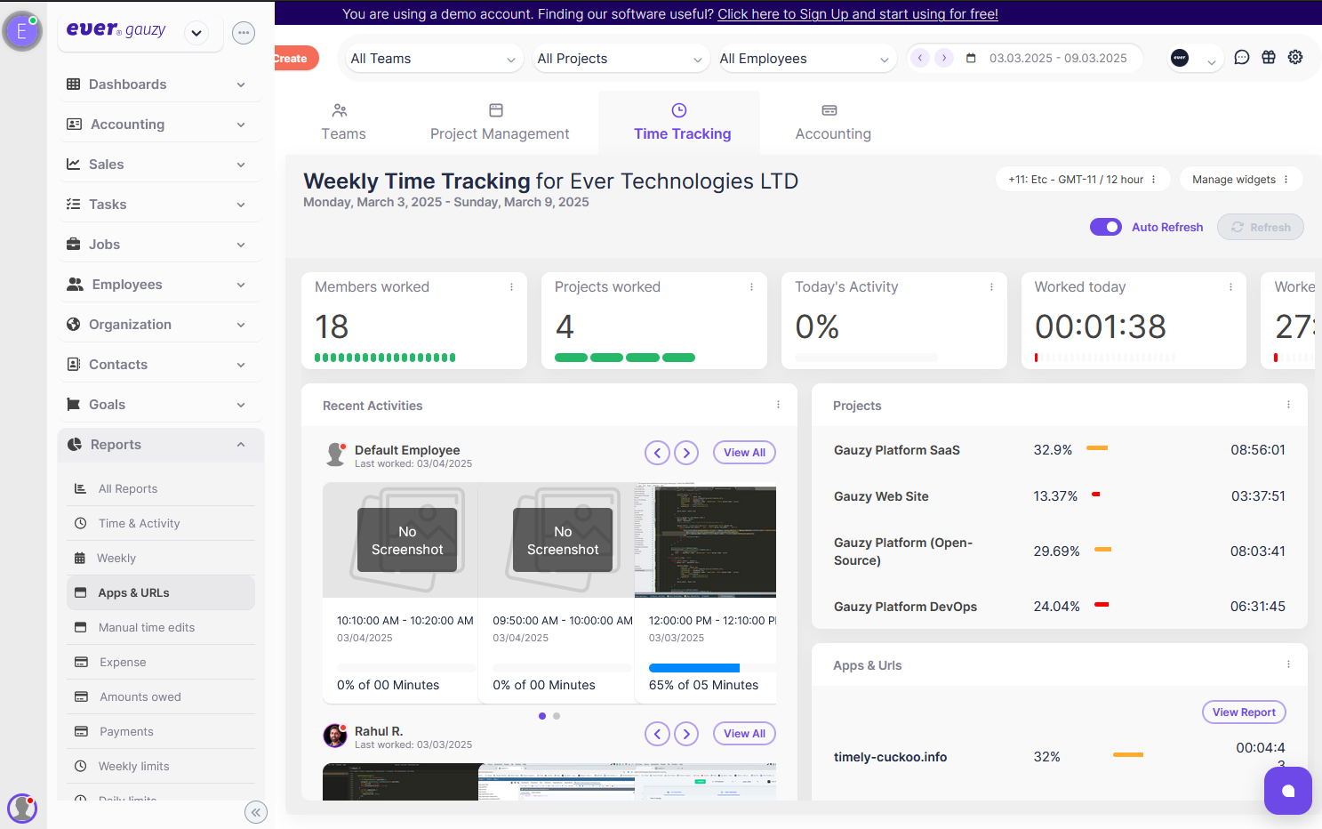Image resolution: width=1322 pixels, height=829 pixels.
Task: Select second carousel page dot
Action: pos(557,716)
